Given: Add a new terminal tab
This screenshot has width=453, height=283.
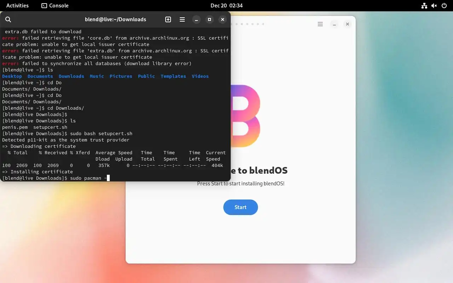Looking at the screenshot, I should tap(168, 19).
